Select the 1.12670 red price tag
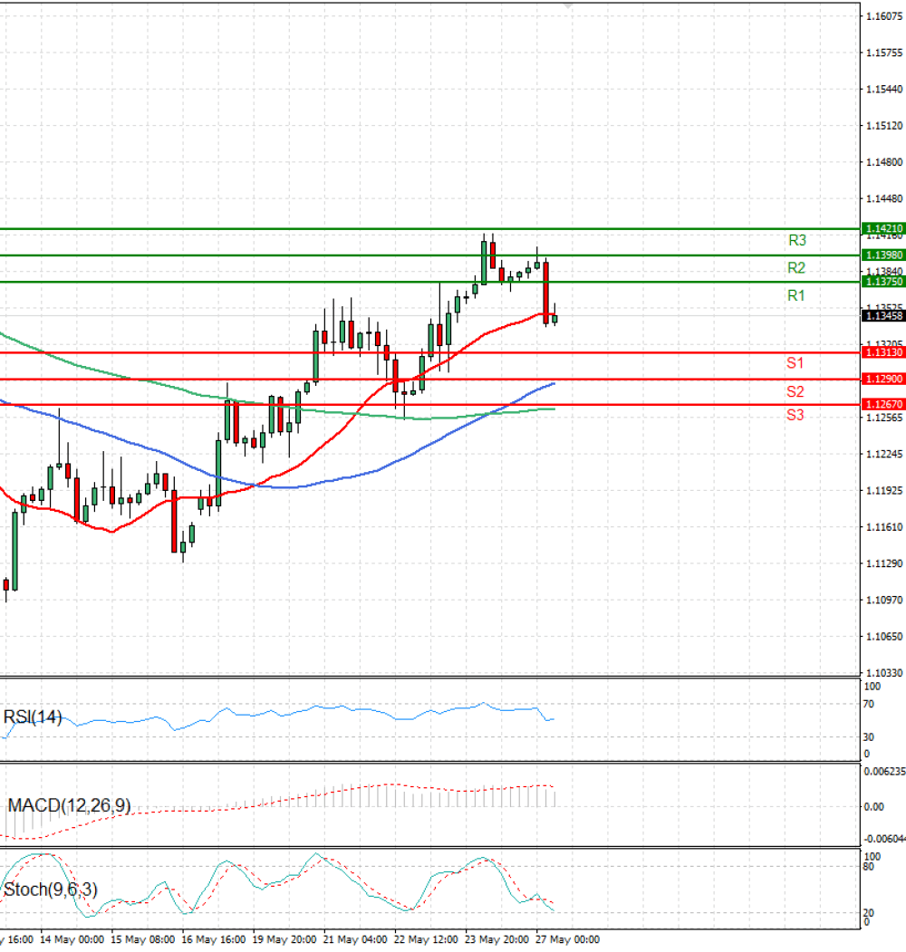This screenshot has height=952, width=906. click(x=883, y=404)
